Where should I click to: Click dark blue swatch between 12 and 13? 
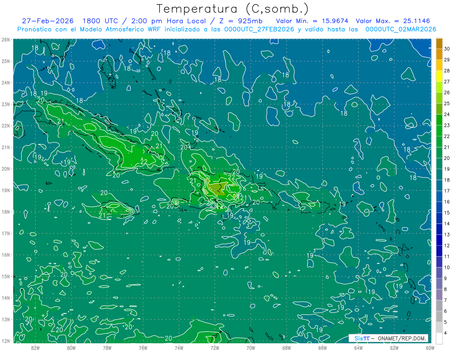(x=439, y=240)
